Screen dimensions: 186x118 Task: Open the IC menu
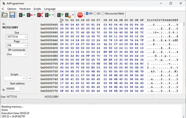[3, 9]
